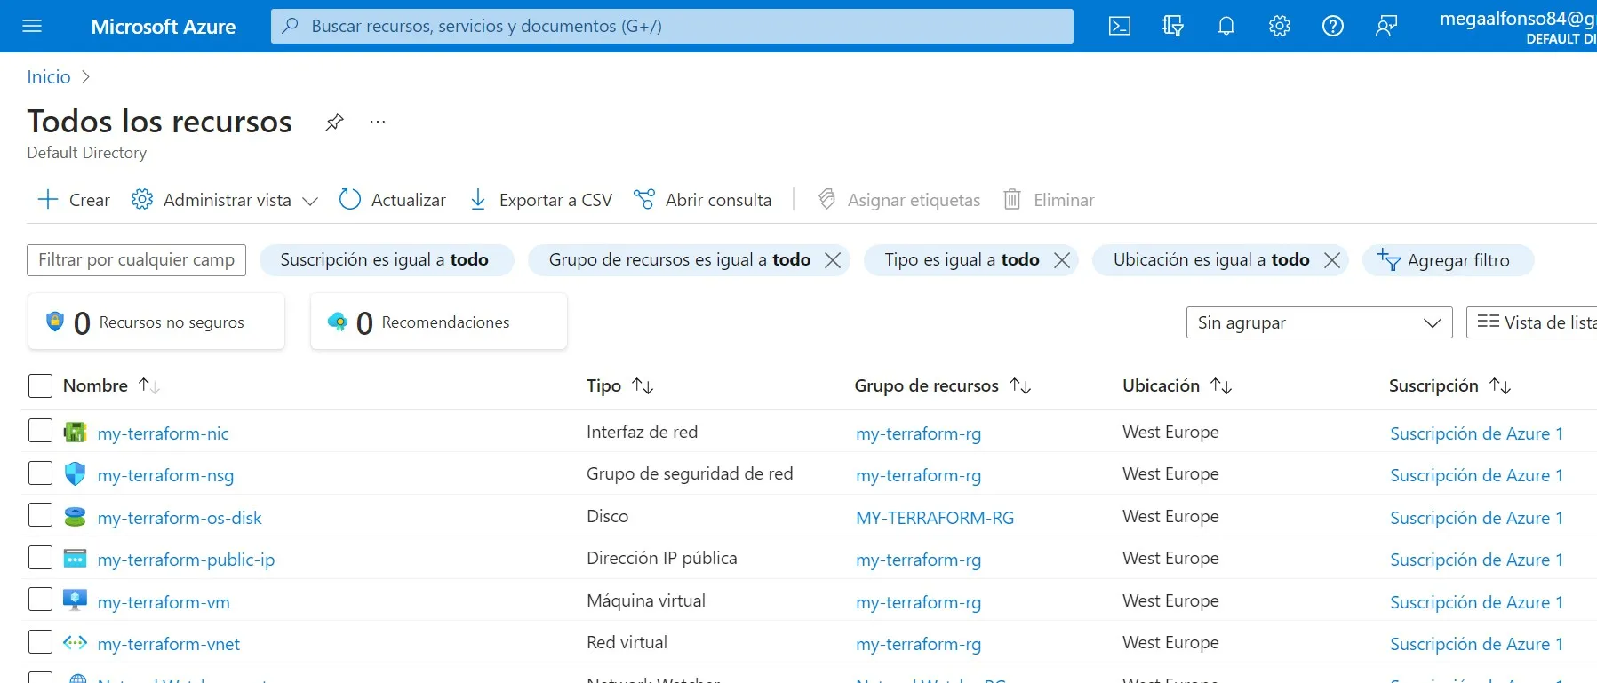Open directory and subscription filter icon
This screenshot has height=683, width=1597.
[x=1173, y=27]
